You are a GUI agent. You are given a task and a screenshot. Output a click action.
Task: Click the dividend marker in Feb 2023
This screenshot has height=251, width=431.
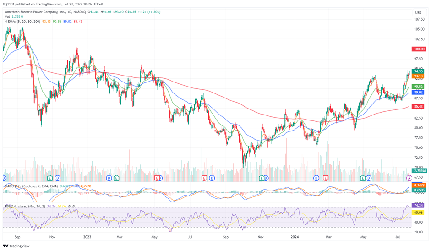click(x=109, y=178)
